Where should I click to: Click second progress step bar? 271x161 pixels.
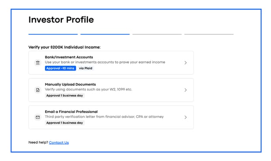point(105,34)
